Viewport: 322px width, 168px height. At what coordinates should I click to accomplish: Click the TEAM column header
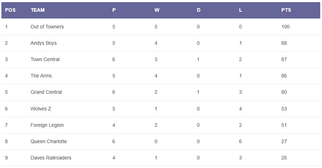pos(38,10)
